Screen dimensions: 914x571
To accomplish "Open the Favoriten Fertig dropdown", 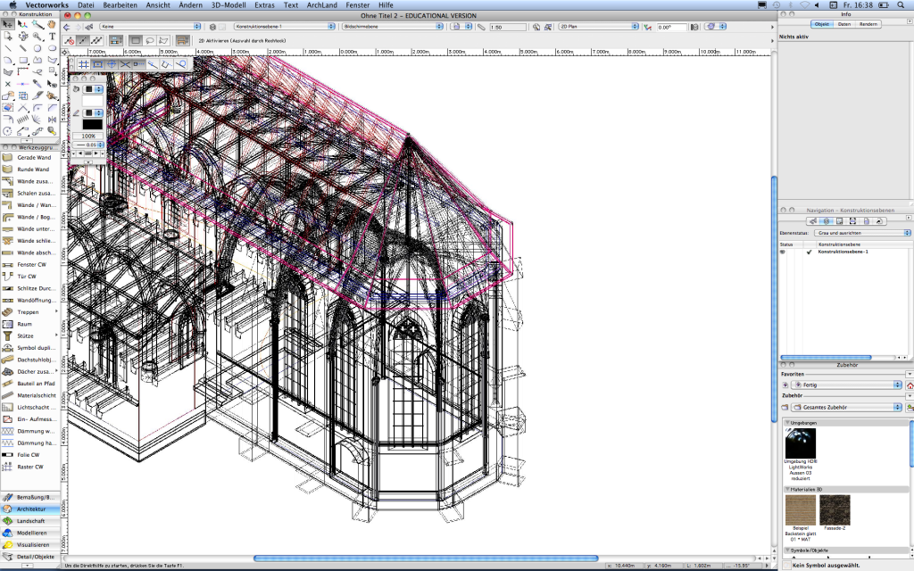I will pos(848,385).
